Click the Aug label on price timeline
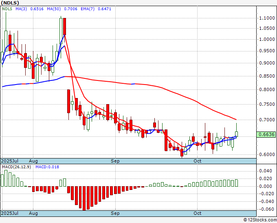Viewport: 277px width, 223px height. click(x=33, y=161)
